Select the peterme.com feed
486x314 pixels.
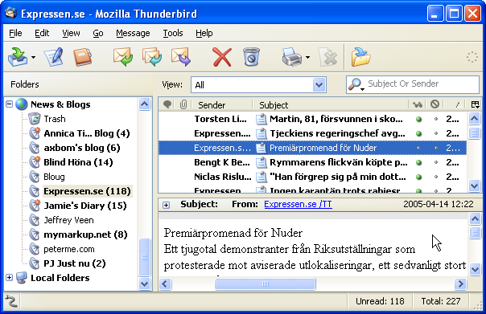coord(69,249)
